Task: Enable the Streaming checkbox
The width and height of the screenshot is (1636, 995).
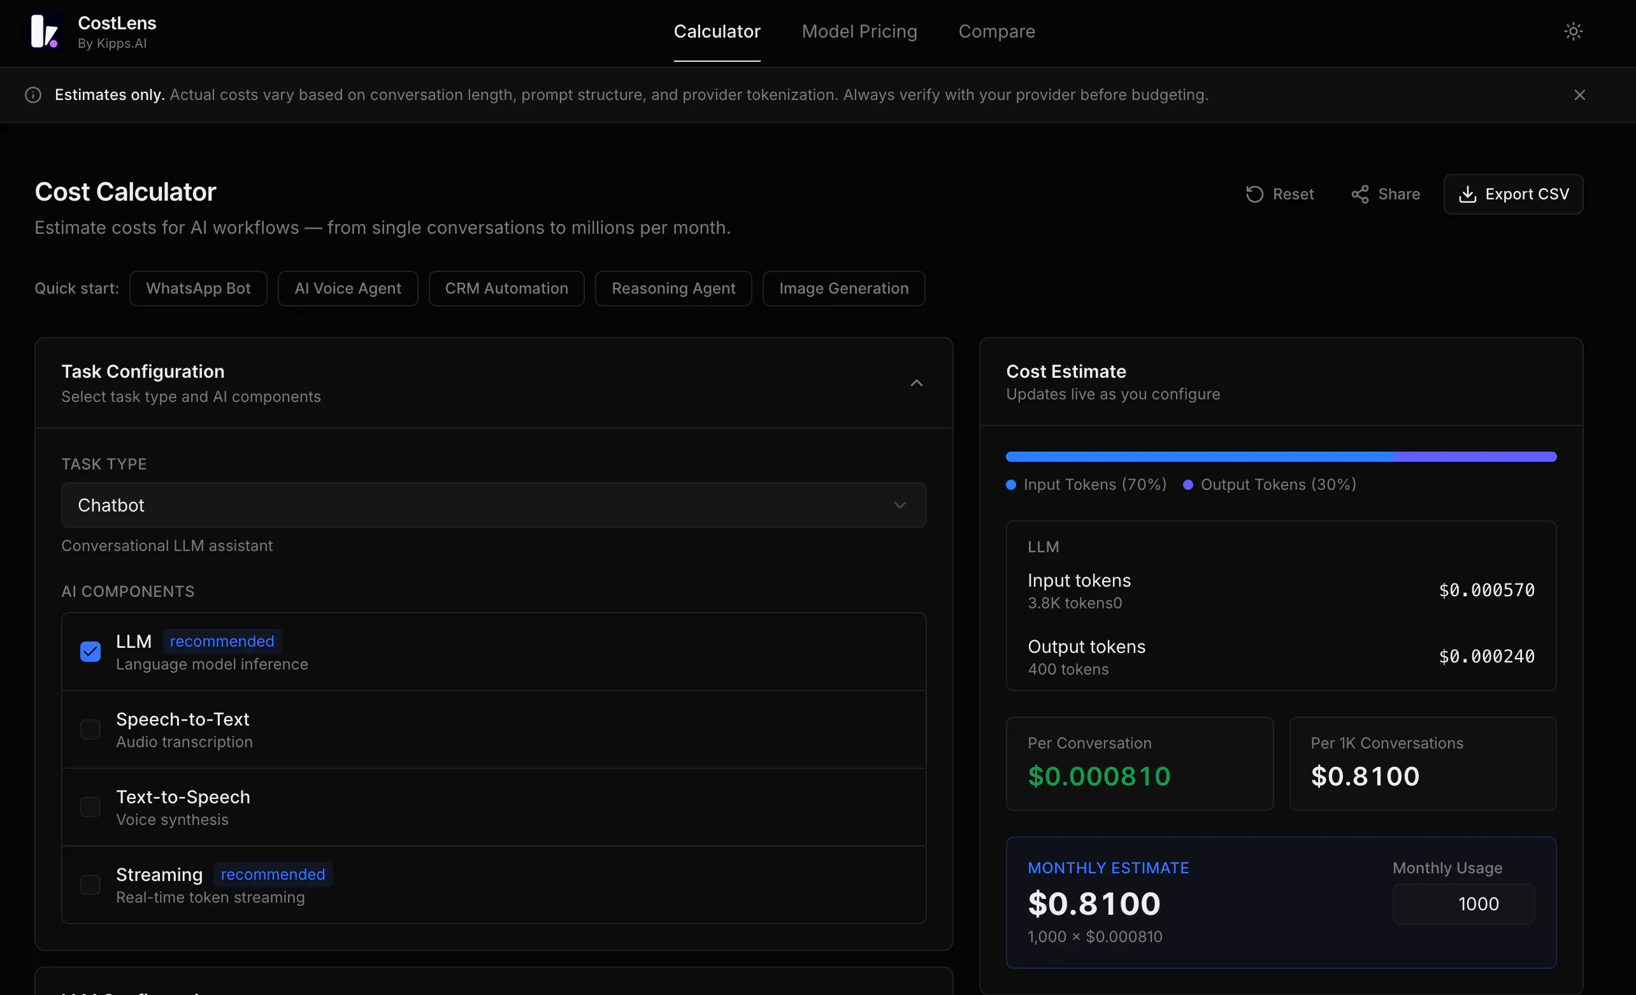Action: (x=90, y=885)
